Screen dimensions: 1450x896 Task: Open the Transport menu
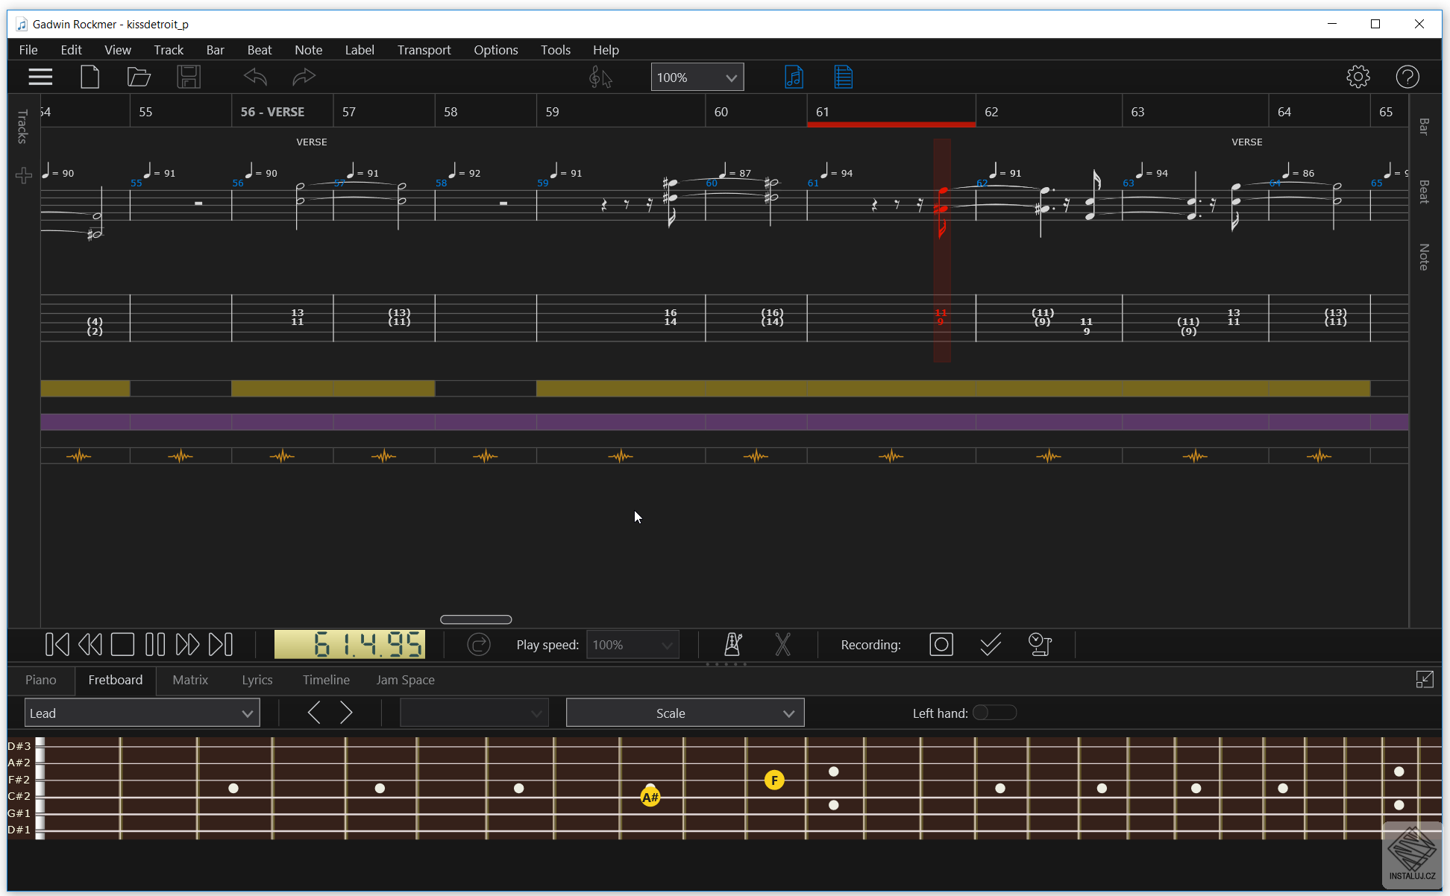(x=424, y=50)
